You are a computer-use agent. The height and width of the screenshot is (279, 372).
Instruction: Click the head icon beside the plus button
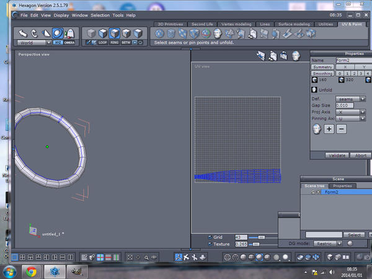click(317, 129)
